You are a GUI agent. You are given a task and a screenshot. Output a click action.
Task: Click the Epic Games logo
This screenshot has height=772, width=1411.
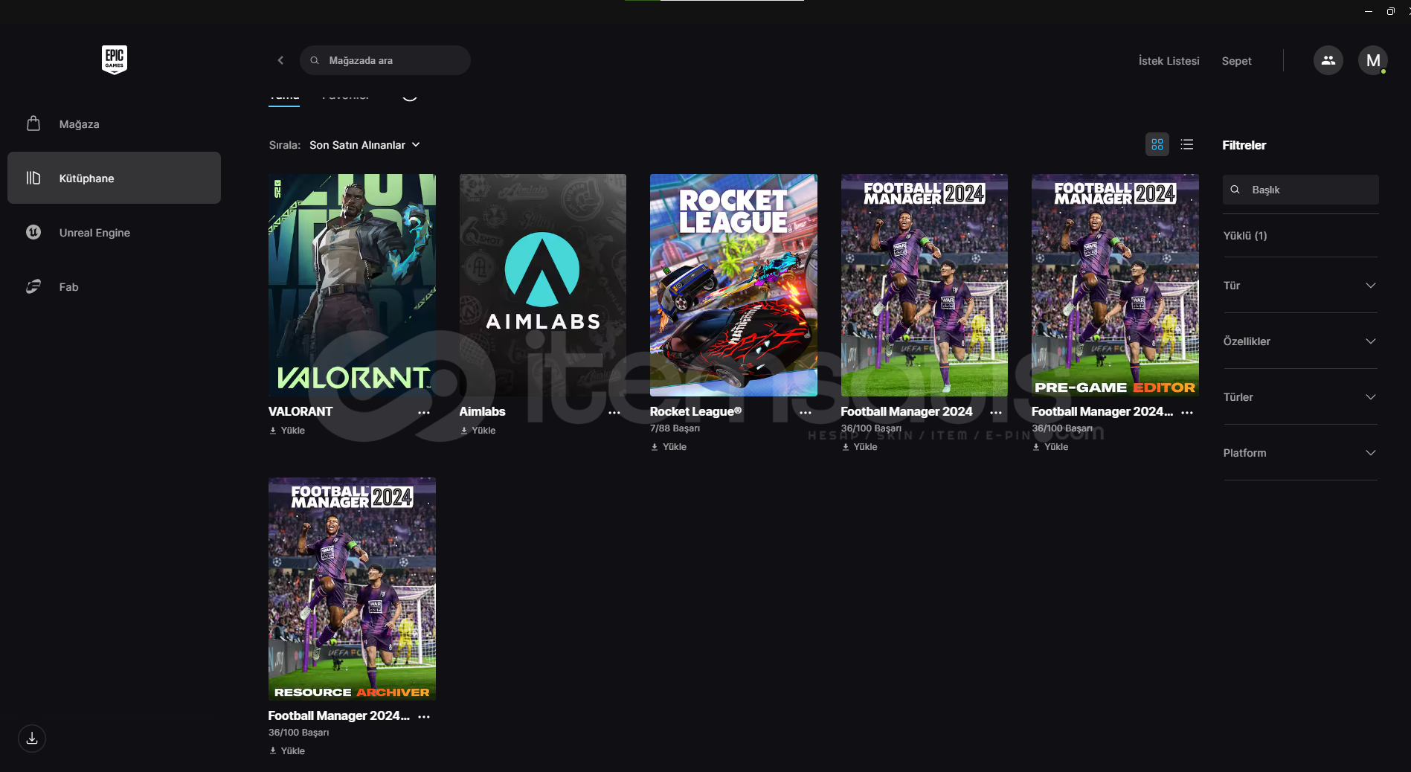click(115, 59)
